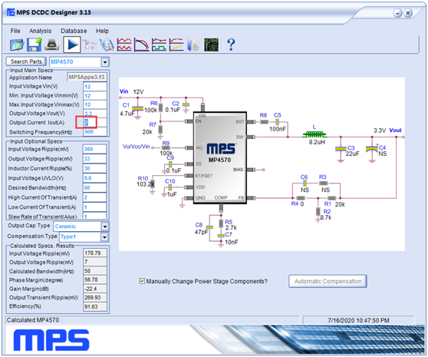Image resolution: width=428 pixels, height=357 pixels.
Task: Toggle Manually Change Power Stage Components checkbox
Action: click(142, 281)
